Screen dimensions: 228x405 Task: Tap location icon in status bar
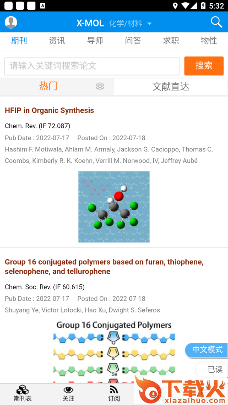coord(175,6)
